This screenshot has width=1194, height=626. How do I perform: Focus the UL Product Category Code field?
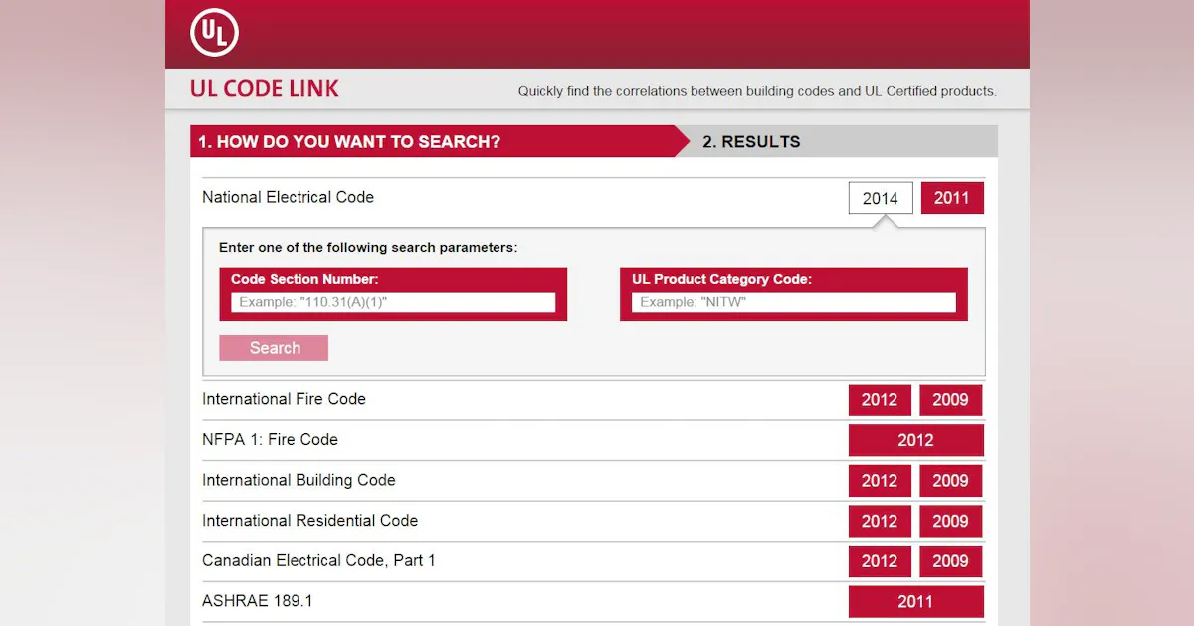794,302
